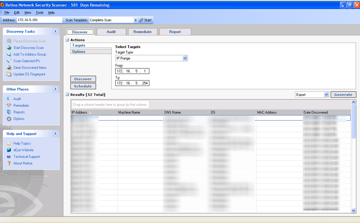Viewport: 360px width, 223px height.
Task: Click the Options gear icon in Other Places
Action: (9, 119)
